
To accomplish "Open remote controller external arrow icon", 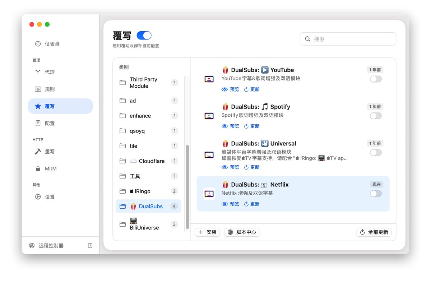I will [90, 246].
